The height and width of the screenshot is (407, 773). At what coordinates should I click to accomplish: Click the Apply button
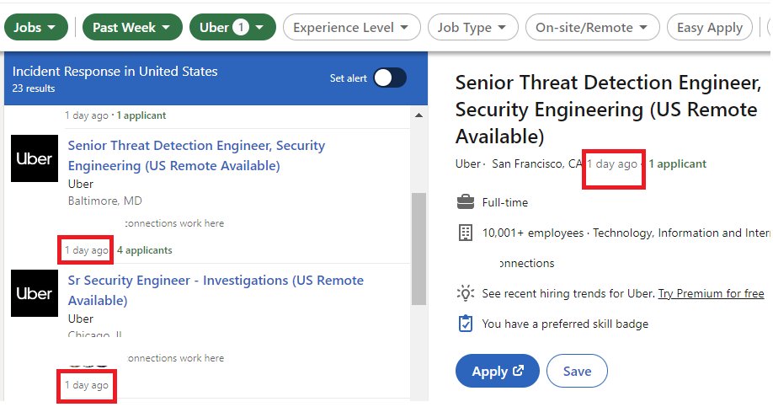pos(498,371)
